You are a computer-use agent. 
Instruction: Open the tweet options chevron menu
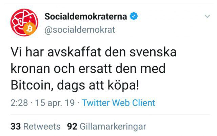[207, 16]
